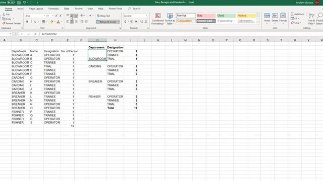323x181 pixels.
Task: Apply Percent Style number format
Action: tap(131, 22)
